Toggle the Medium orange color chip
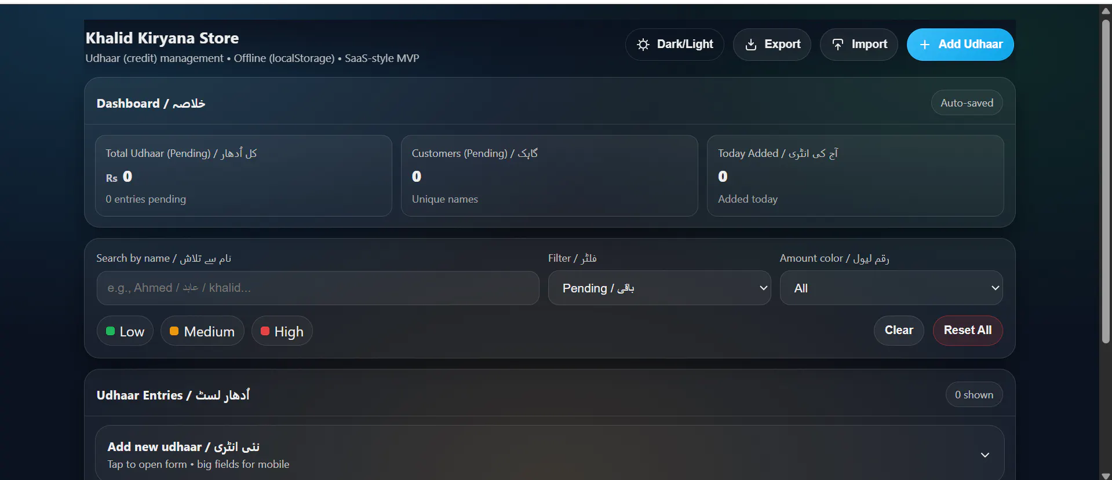This screenshot has width=1112, height=480. 202,331
